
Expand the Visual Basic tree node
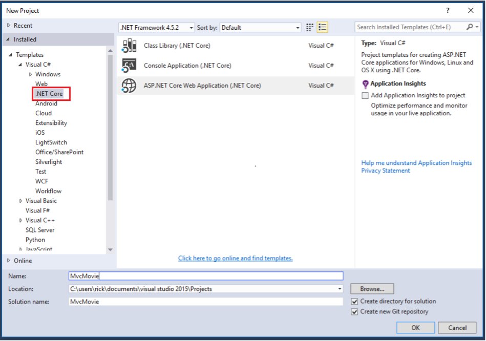tap(21, 201)
